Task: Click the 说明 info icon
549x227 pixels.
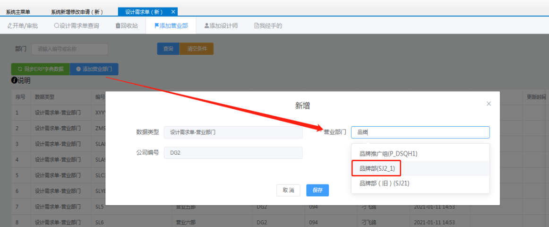Action: tap(14, 80)
